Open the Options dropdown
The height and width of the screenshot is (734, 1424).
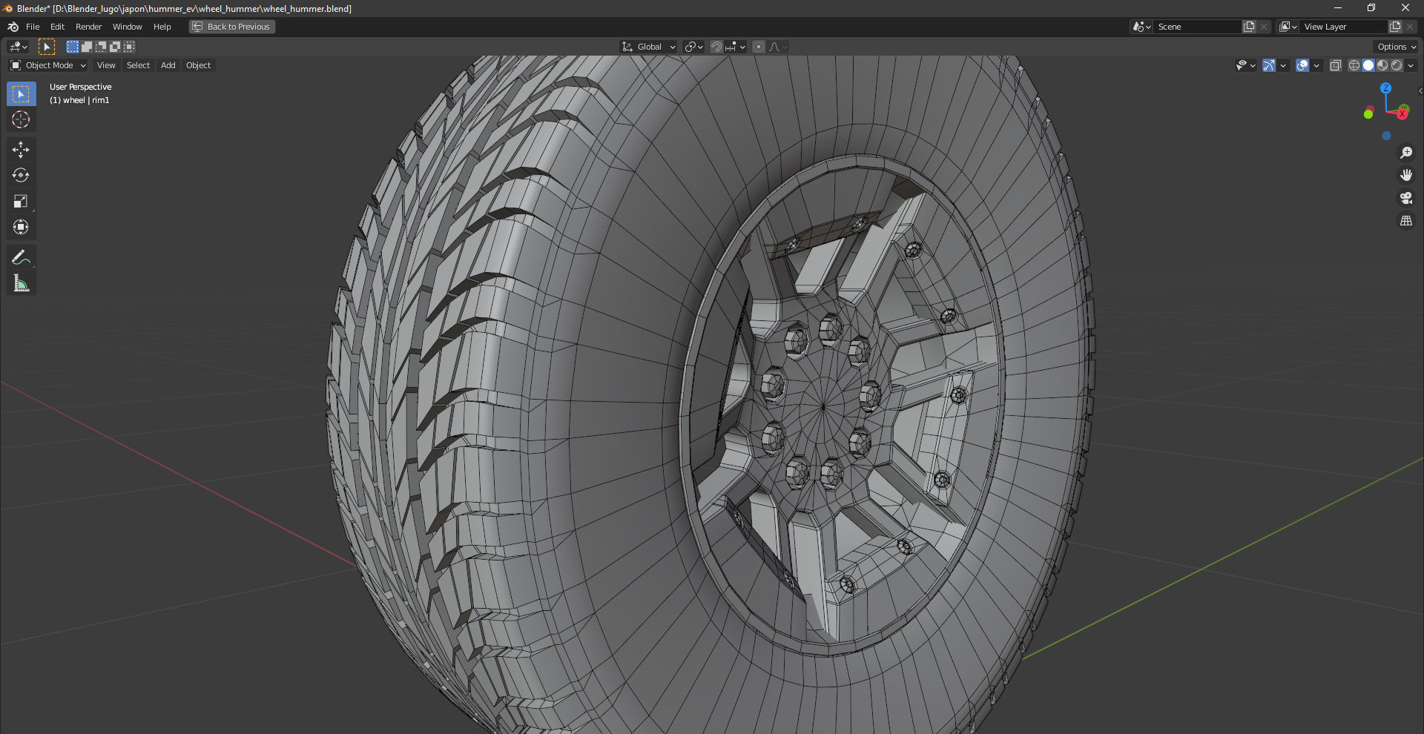point(1397,47)
